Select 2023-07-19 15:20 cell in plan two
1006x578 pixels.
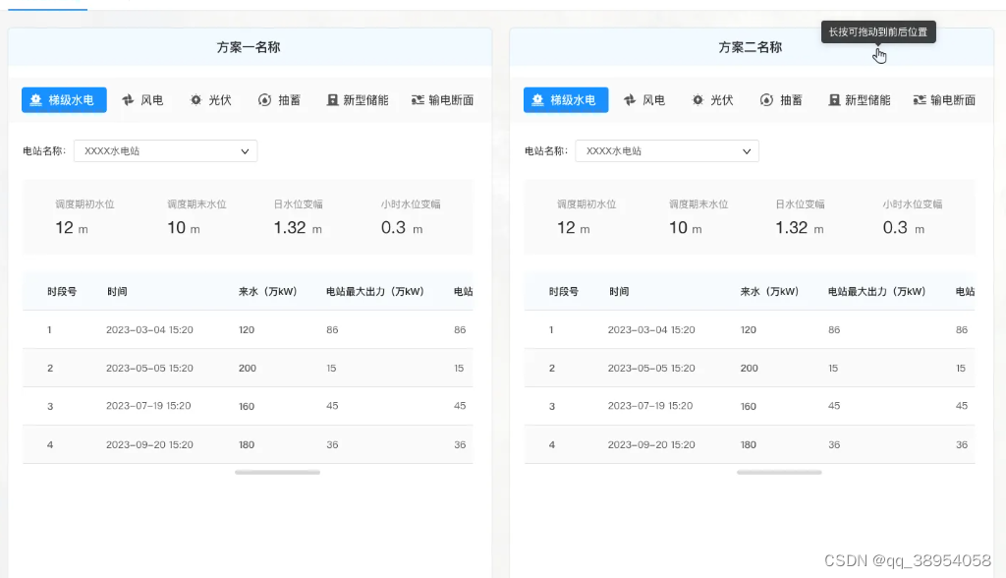(x=650, y=406)
